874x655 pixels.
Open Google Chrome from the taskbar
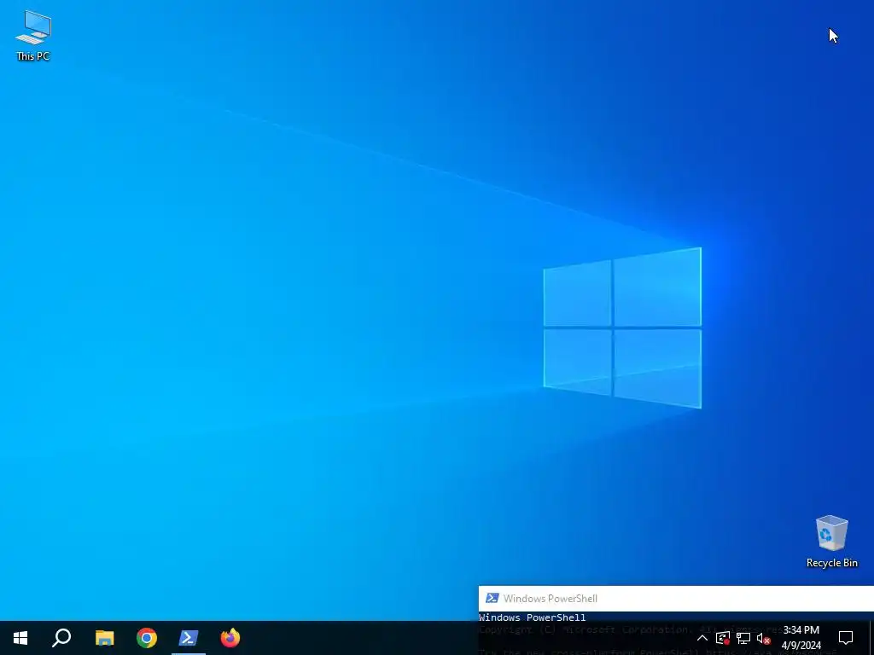(x=147, y=638)
